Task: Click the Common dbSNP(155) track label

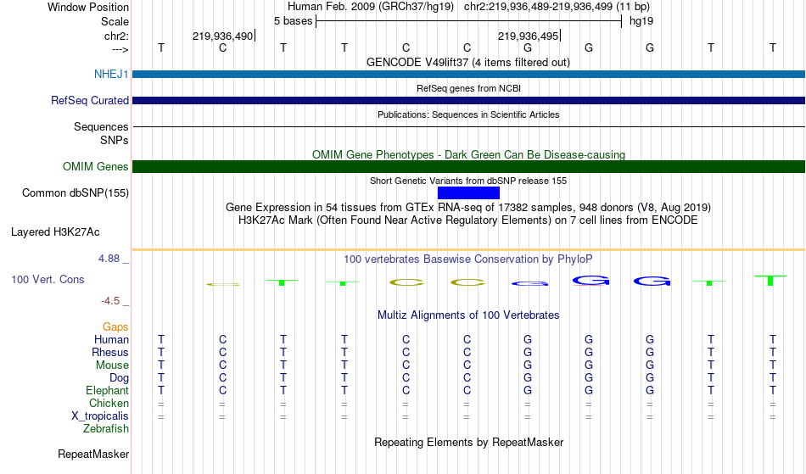Action: [x=76, y=193]
